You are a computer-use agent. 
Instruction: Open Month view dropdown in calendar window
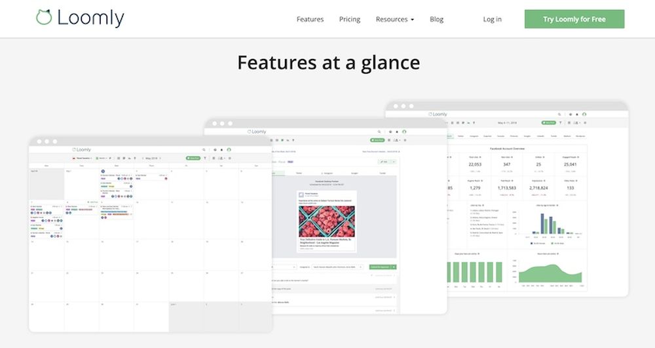(x=101, y=159)
